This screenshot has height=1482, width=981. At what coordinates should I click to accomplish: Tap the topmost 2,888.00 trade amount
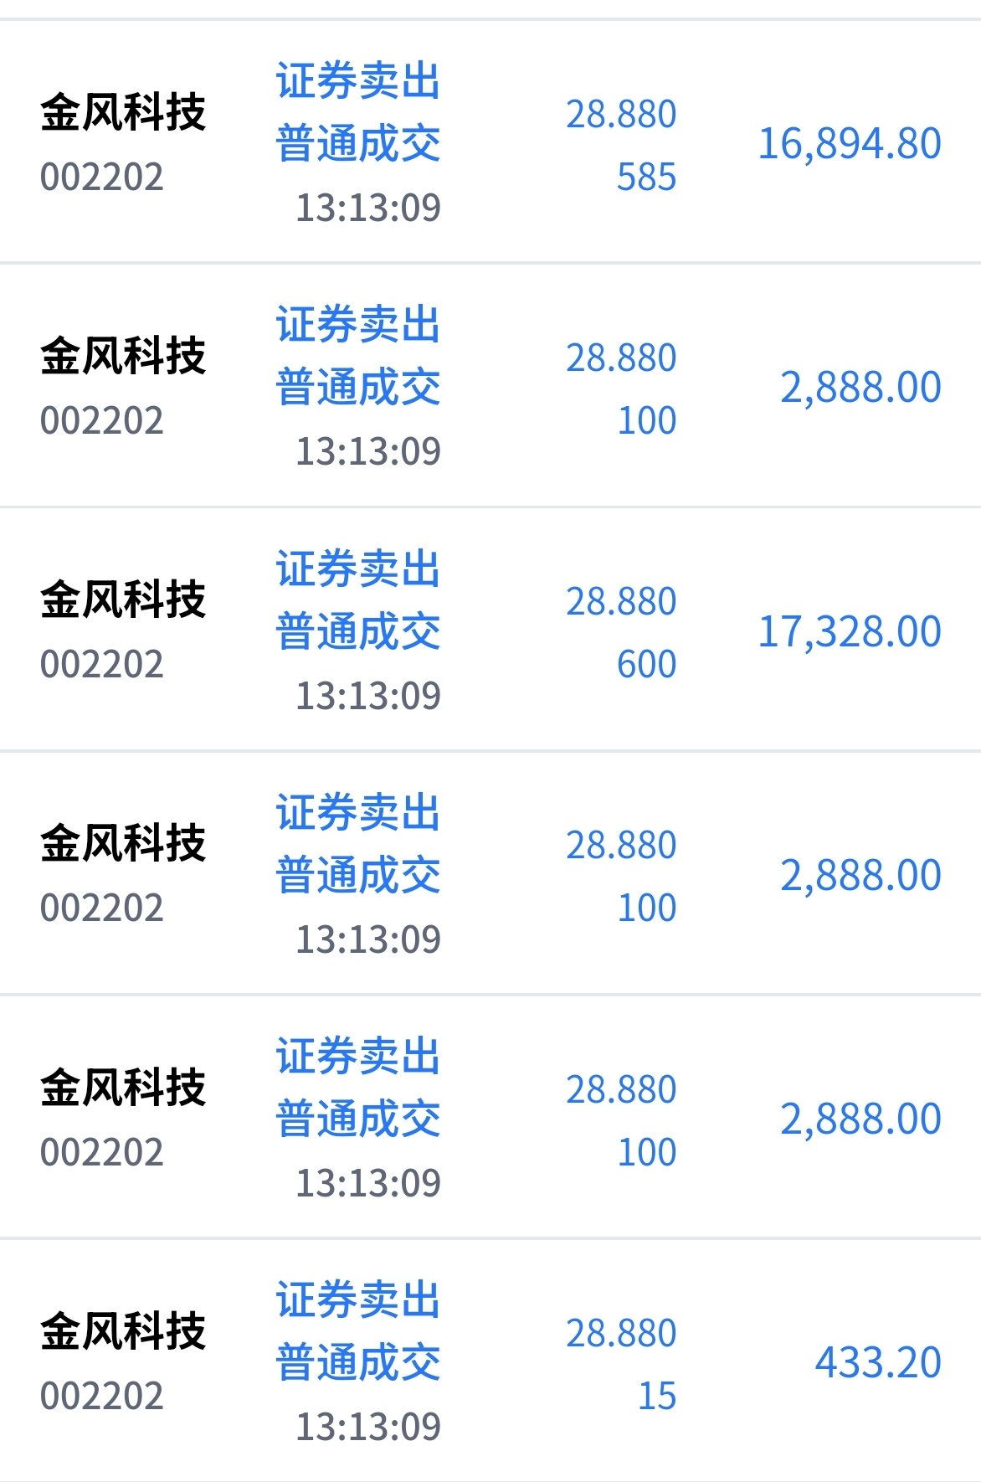860,388
